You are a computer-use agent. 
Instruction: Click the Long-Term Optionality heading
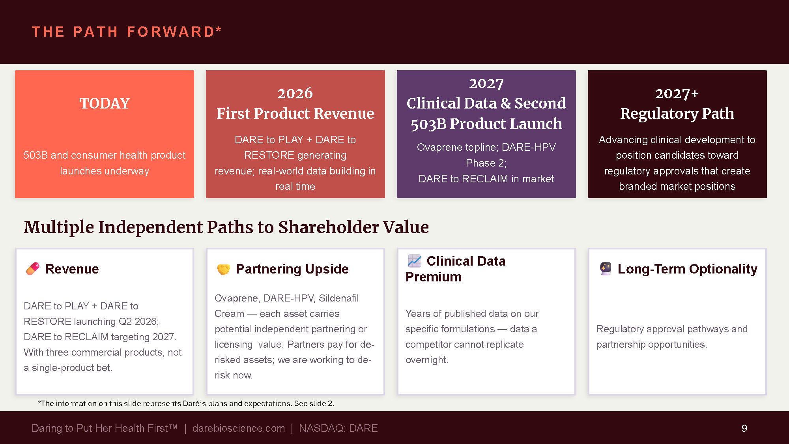687,269
